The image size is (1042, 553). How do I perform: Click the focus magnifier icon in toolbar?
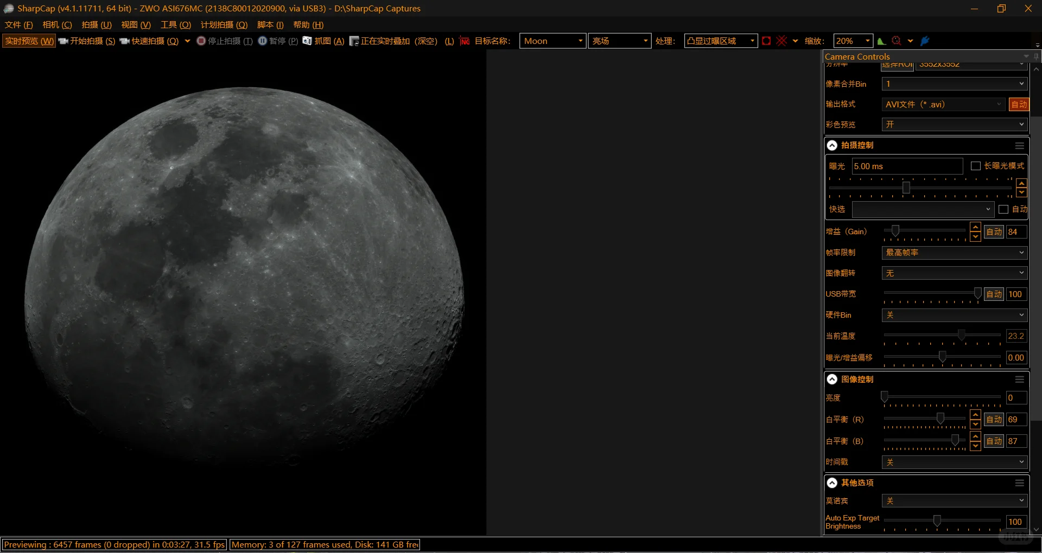tap(897, 41)
